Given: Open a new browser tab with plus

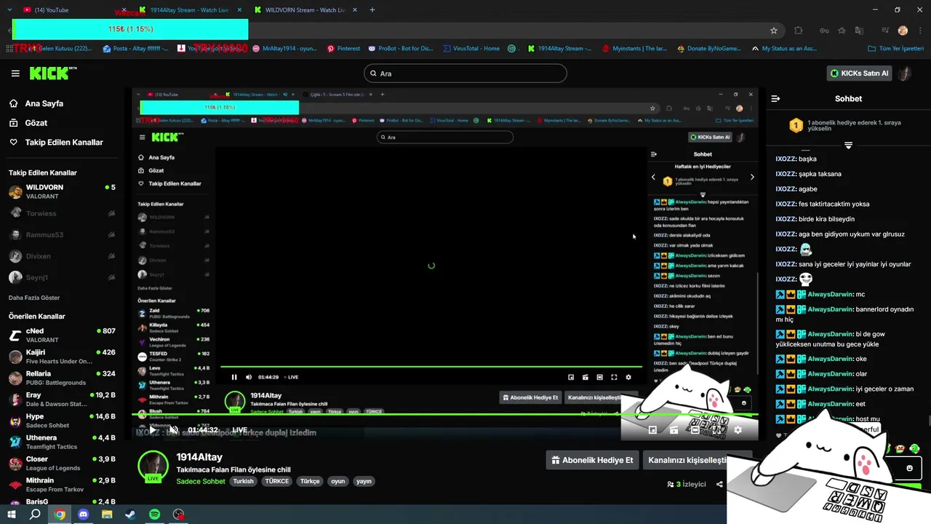Looking at the screenshot, I should 372,10.
